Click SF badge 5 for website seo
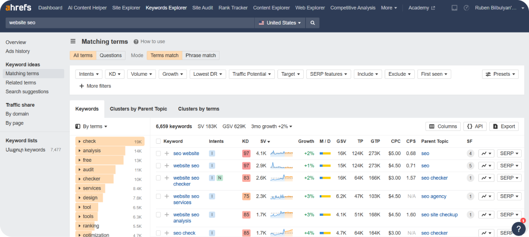This screenshot has width=529, height=237. (x=470, y=165)
